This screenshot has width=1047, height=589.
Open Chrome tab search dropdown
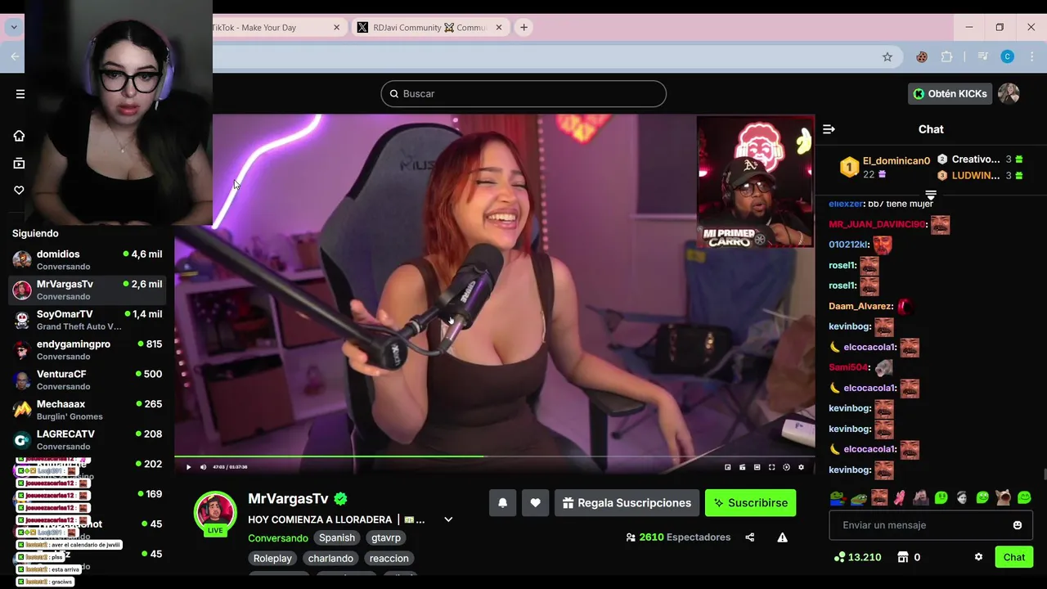pyautogui.click(x=14, y=27)
